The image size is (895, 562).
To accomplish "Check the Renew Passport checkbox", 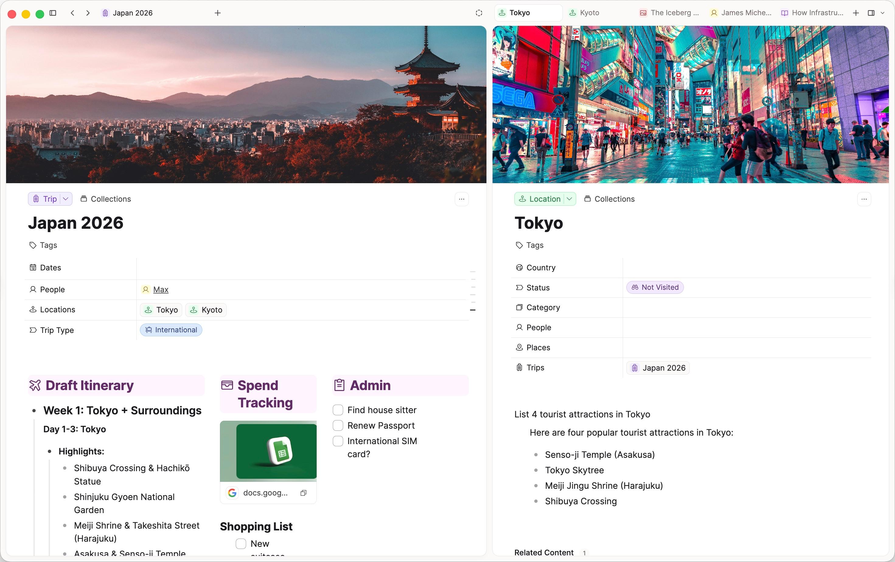I will tap(338, 425).
